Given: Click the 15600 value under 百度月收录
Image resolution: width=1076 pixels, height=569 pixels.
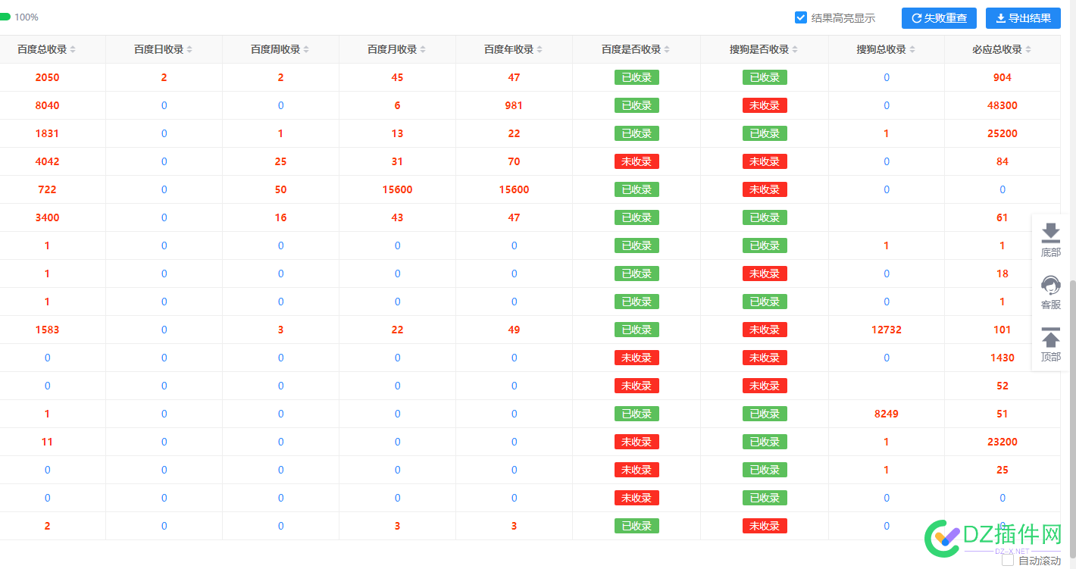Looking at the screenshot, I should click(397, 189).
